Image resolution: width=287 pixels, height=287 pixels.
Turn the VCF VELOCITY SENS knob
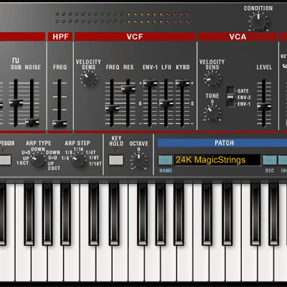(x=88, y=79)
